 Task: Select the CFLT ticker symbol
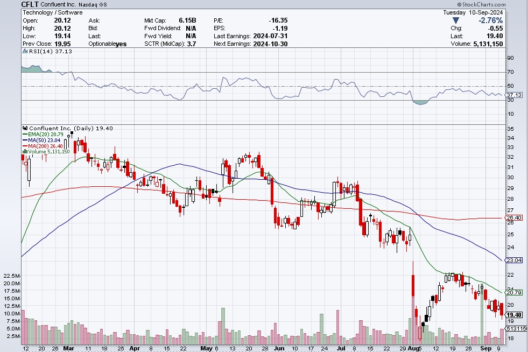[x=30, y=4]
